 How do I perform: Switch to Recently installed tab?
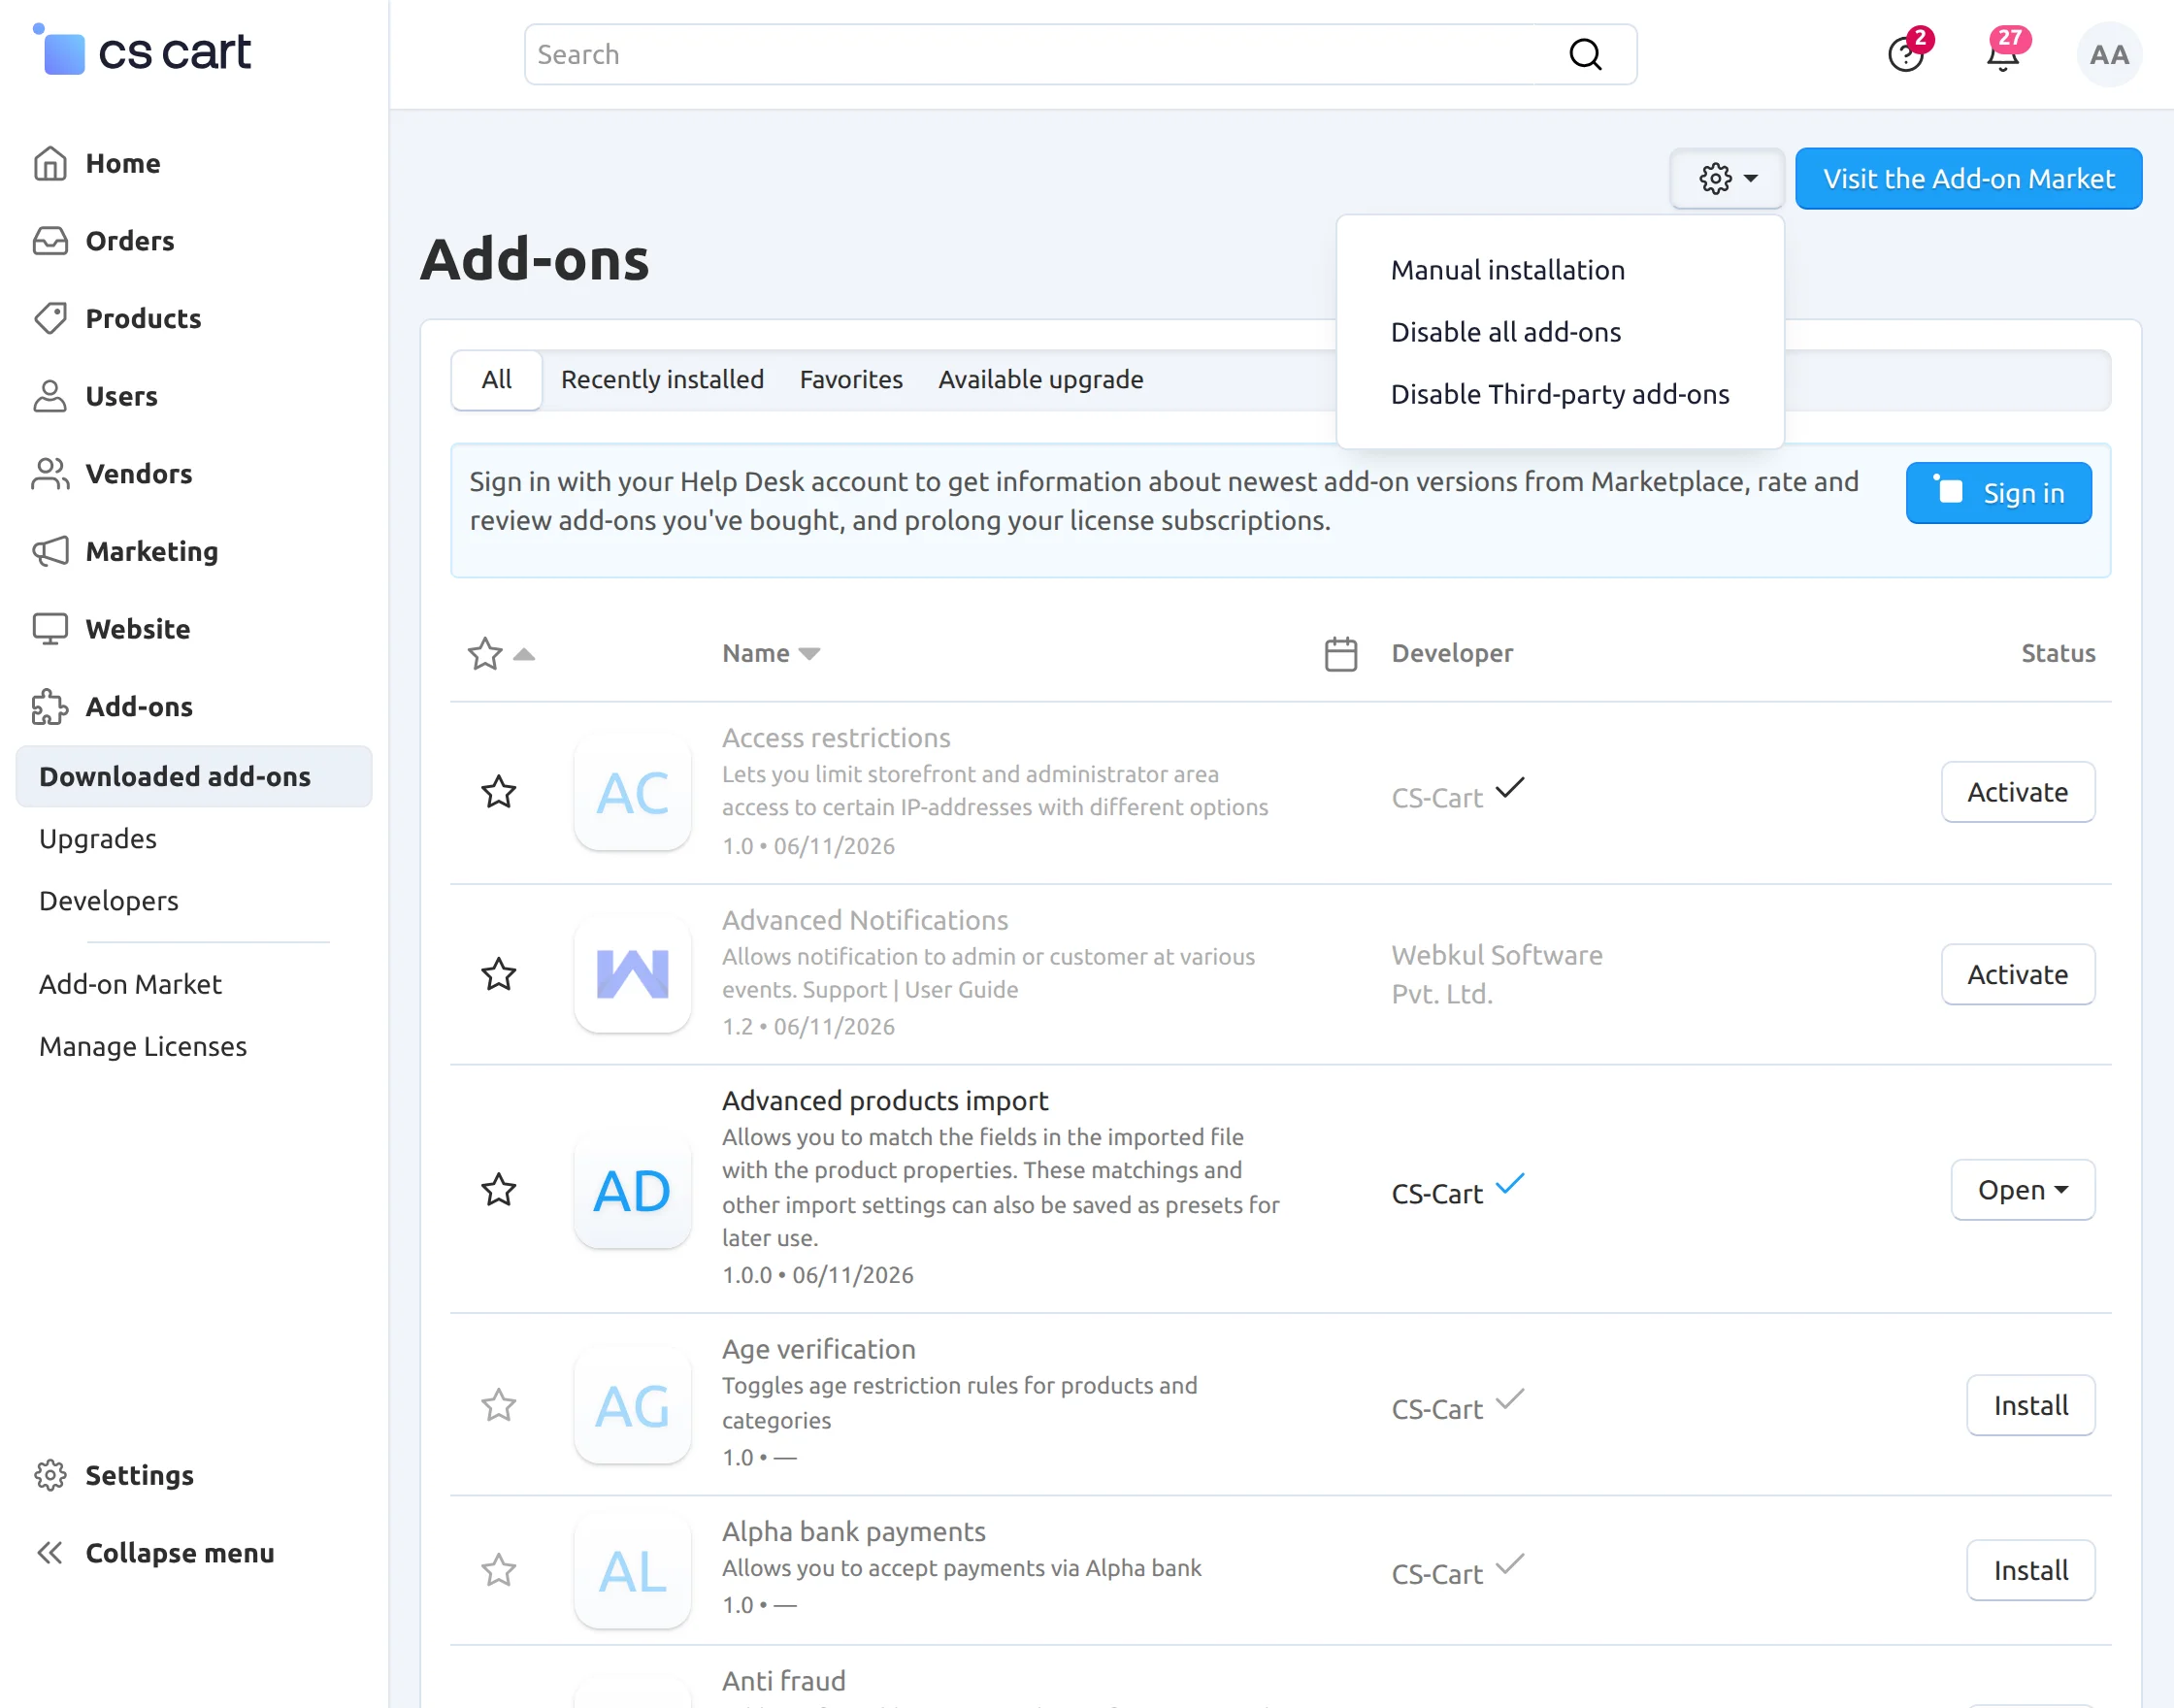662,380
